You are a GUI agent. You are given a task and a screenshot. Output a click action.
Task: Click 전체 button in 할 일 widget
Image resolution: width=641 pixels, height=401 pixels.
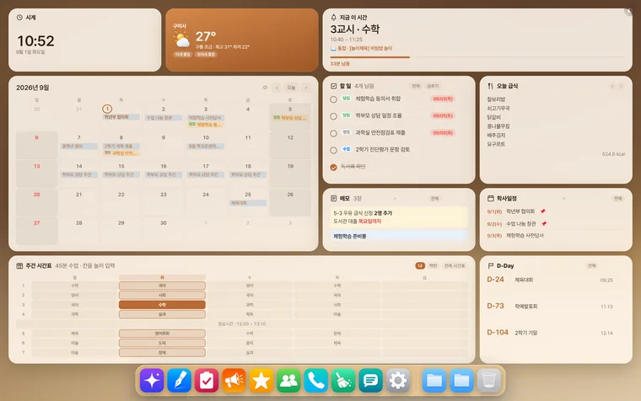416,86
